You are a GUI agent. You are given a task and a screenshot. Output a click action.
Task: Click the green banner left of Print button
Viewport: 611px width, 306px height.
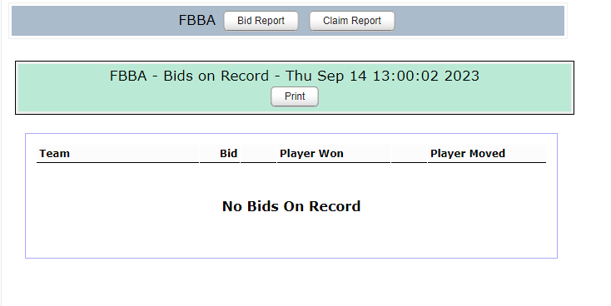[x=144, y=97]
